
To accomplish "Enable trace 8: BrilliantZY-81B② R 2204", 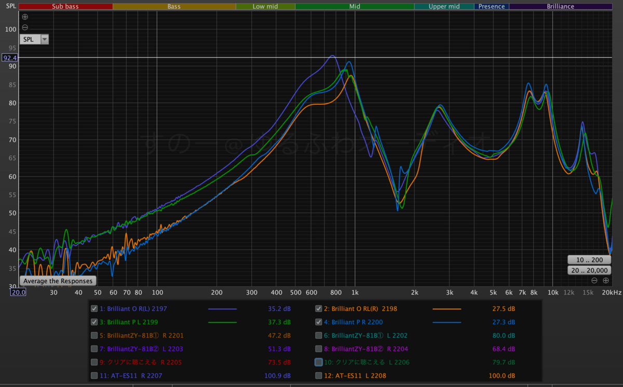I will coord(318,349).
